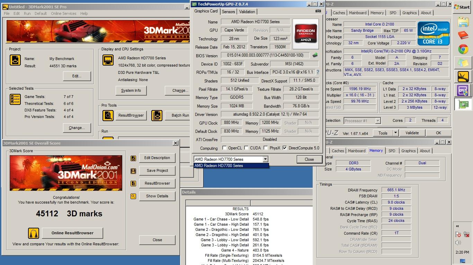The width and height of the screenshot is (473, 265).
Task: Click the volume speaker tray icon
Action: point(458,243)
